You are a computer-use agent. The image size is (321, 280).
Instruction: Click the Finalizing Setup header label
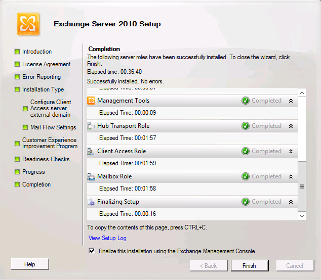pos(118,202)
